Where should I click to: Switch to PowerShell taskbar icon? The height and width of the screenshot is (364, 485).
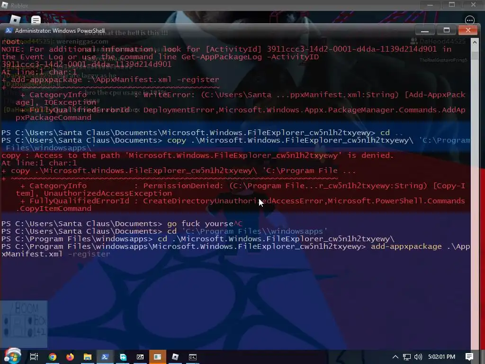click(105, 357)
